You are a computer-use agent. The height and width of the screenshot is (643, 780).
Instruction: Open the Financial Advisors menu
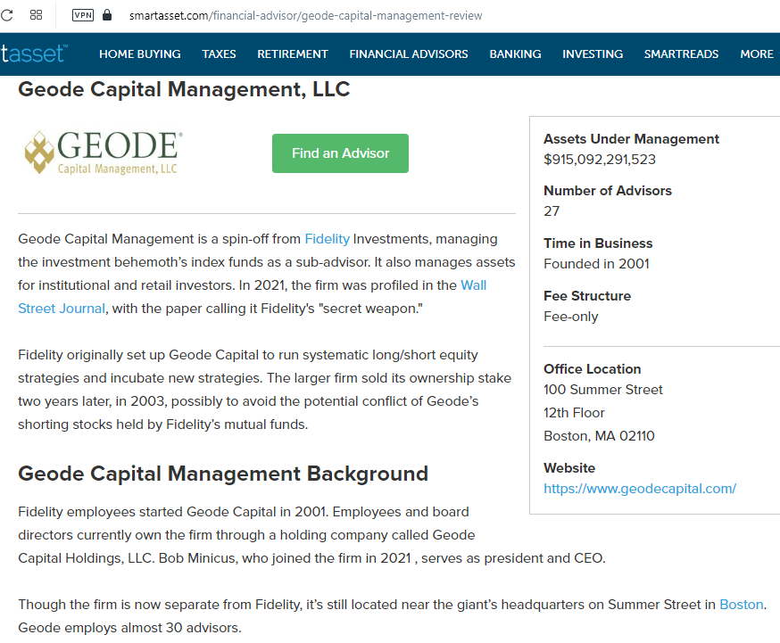[409, 54]
